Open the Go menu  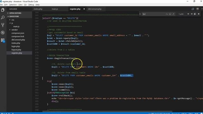(25, 5)
